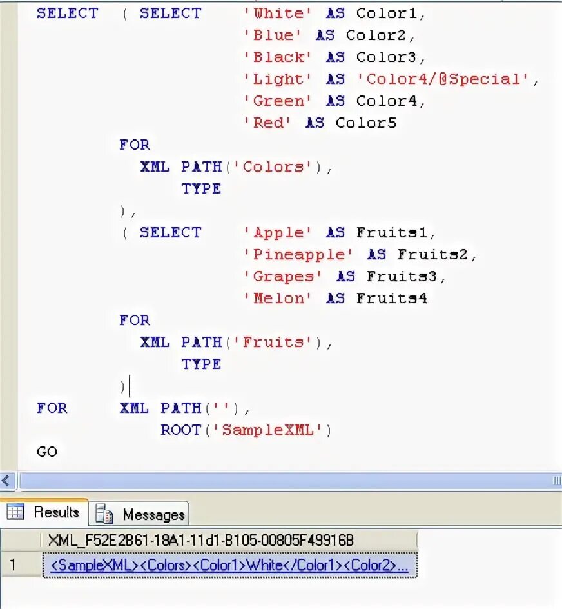Click the Fruits2 alias
The image size is (562, 609).
point(432,254)
